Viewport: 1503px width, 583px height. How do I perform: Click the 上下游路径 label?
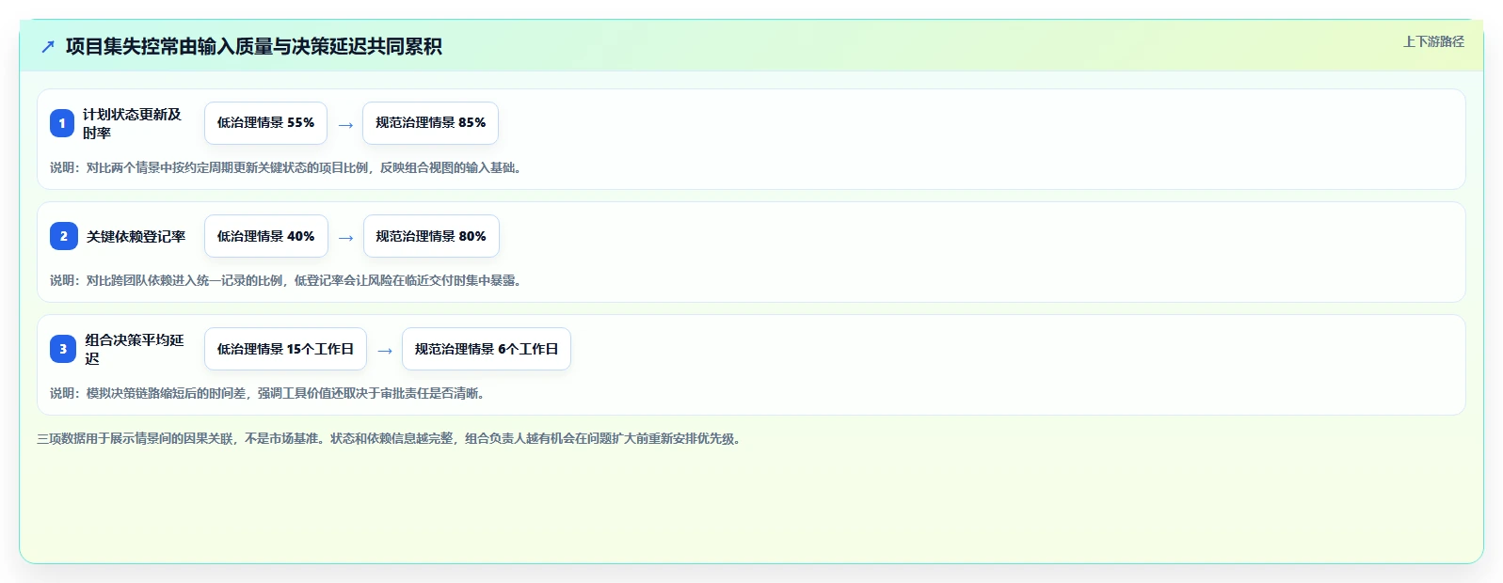tap(1433, 41)
